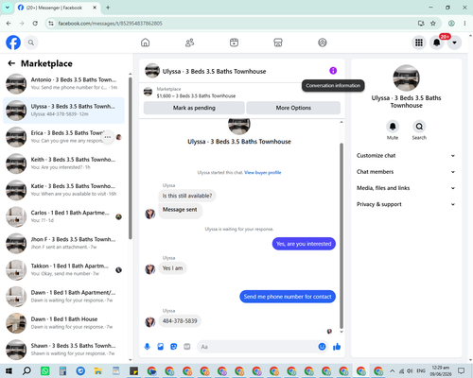Viewport: 473px width, 378px height.
Task: Click Ulyssa's avatar next to phone number
Action: (150, 322)
